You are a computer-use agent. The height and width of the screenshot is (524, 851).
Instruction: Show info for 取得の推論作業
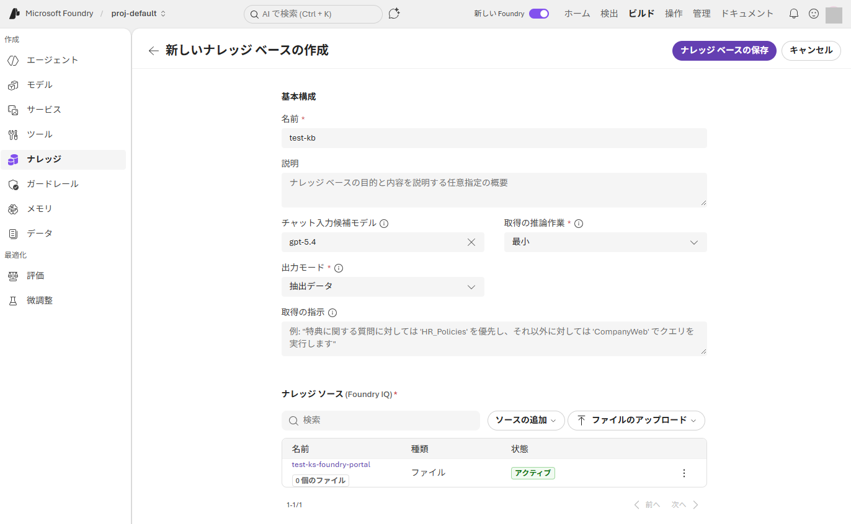pyautogui.click(x=579, y=224)
